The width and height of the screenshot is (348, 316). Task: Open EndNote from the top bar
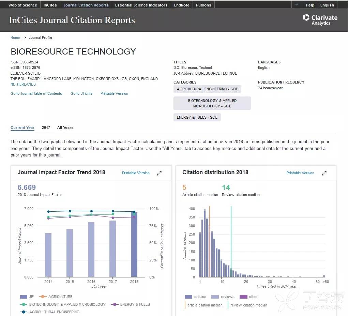pyautogui.click(x=182, y=5)
